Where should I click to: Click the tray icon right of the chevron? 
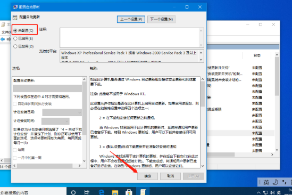point(265,192)
